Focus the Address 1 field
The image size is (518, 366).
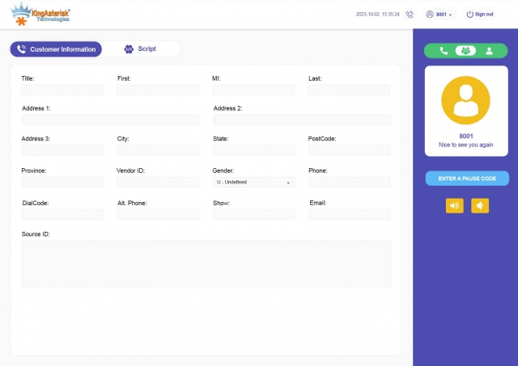point(110,120)
